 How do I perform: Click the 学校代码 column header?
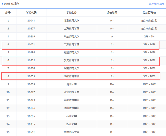pos(31,13)
